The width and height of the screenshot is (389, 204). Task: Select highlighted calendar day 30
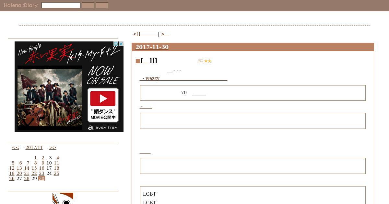tap(41, 179)
